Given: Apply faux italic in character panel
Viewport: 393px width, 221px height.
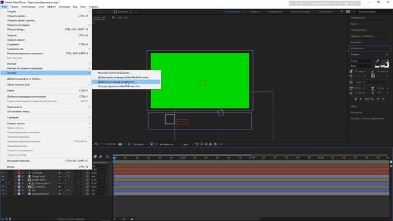Looking at the screenshot, I should coord(361,99).
